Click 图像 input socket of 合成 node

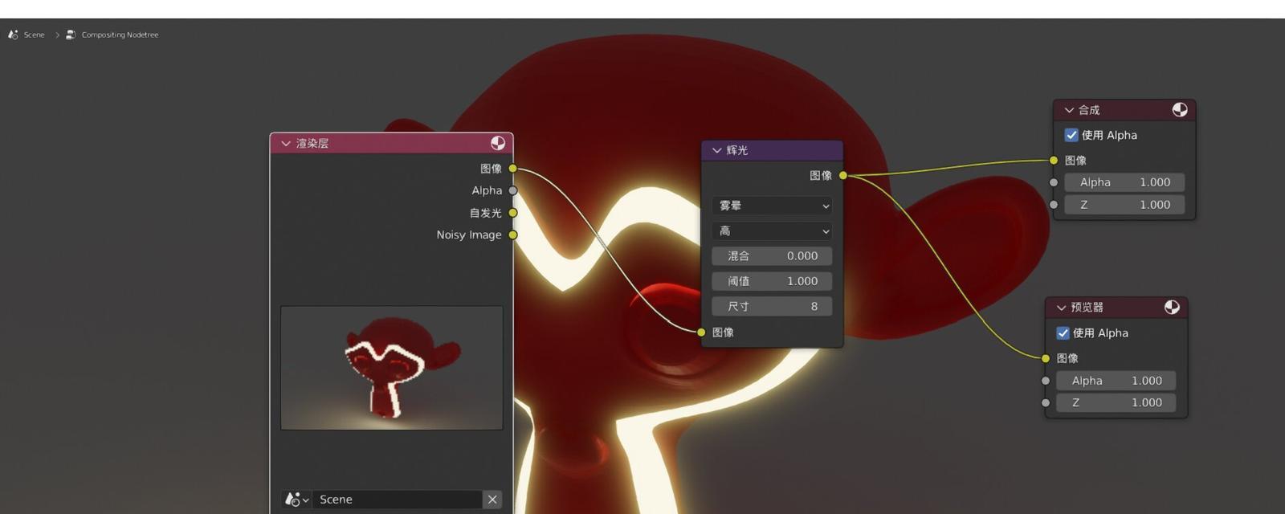pyautogui.click(x=1054, y=161)
